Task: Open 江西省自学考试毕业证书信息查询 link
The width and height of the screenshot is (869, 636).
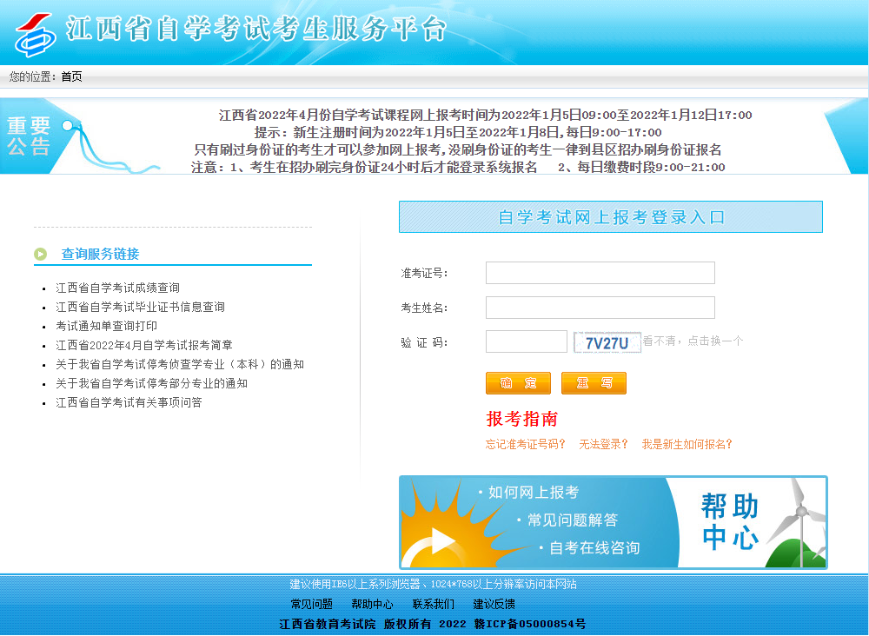Action: coord(141,307)
